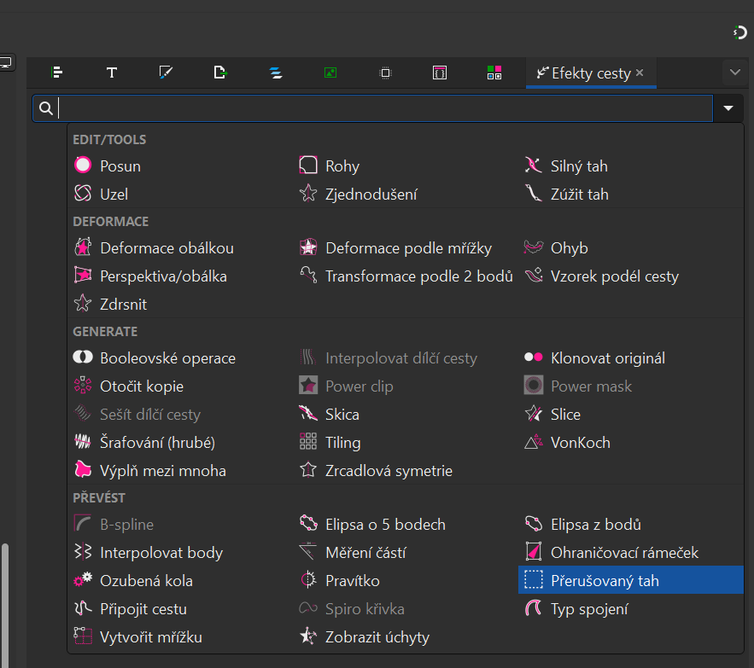Select the Klonovat originál effect
This screenshot has width=754, height=668.
(x=607, y=358)
